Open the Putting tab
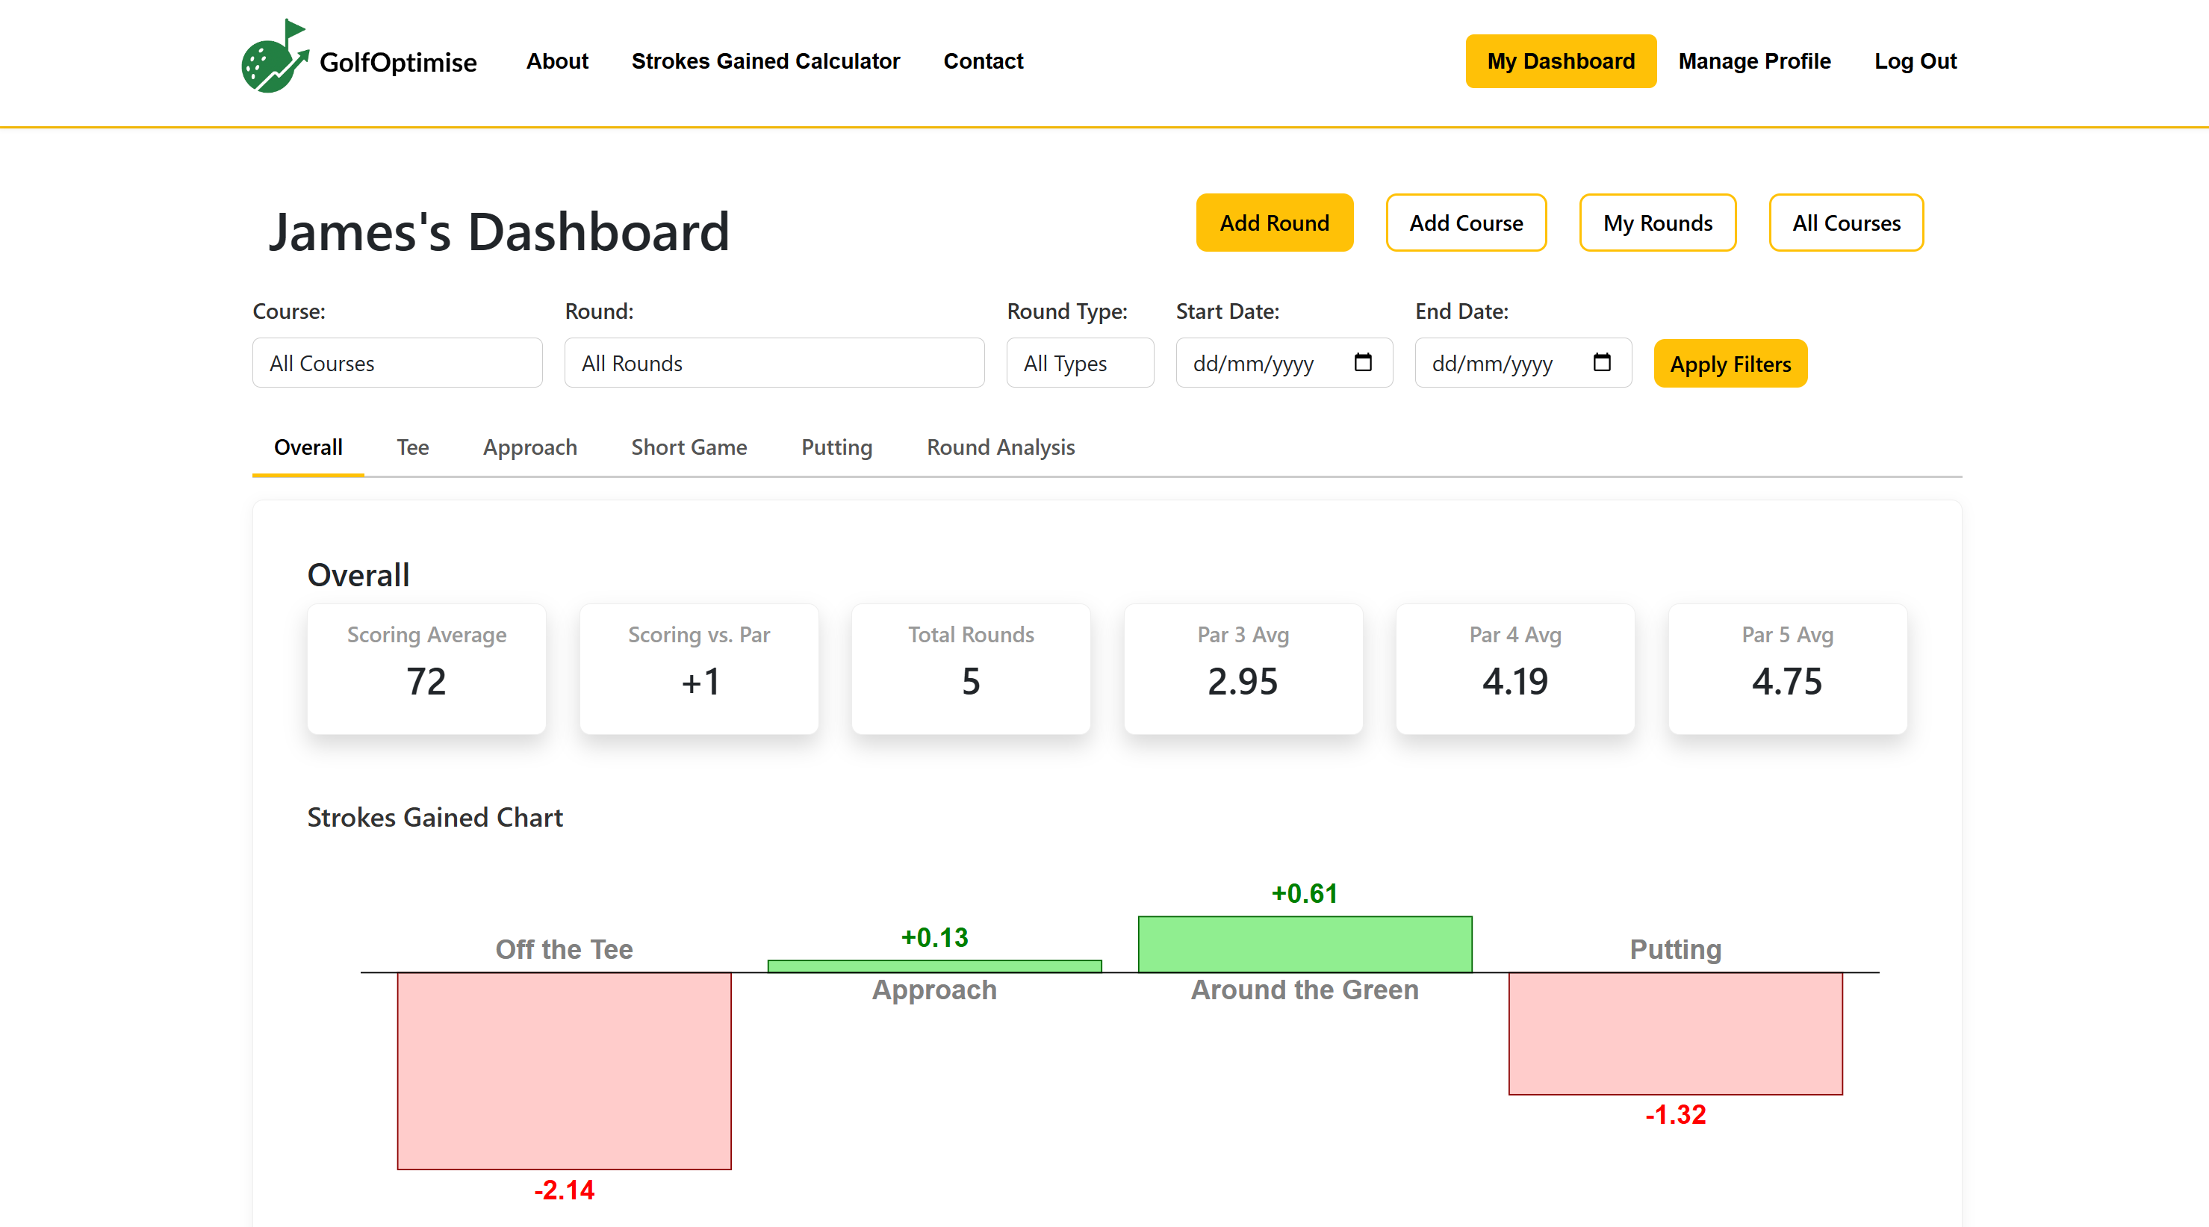This screenshot has width=2209, height=1227. click(836, 447)
